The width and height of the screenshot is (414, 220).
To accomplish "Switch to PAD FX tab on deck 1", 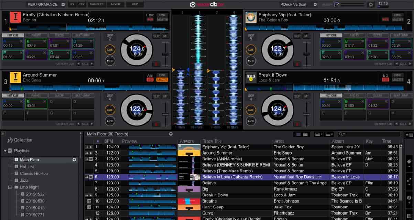I will pos(36,35).
